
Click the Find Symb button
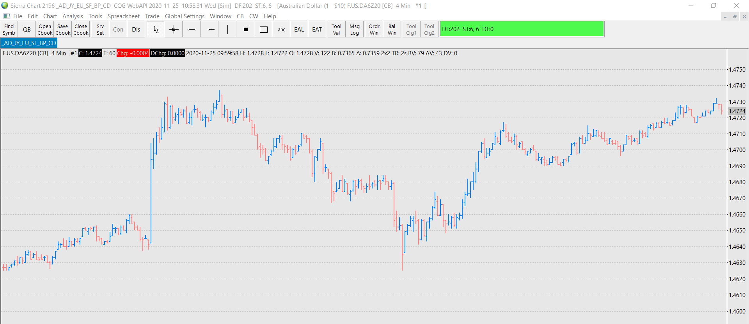(9, 30)
